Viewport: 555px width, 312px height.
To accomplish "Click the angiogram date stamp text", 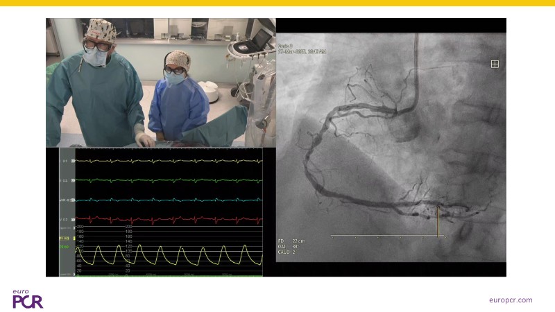I will (x=302, y=51).
